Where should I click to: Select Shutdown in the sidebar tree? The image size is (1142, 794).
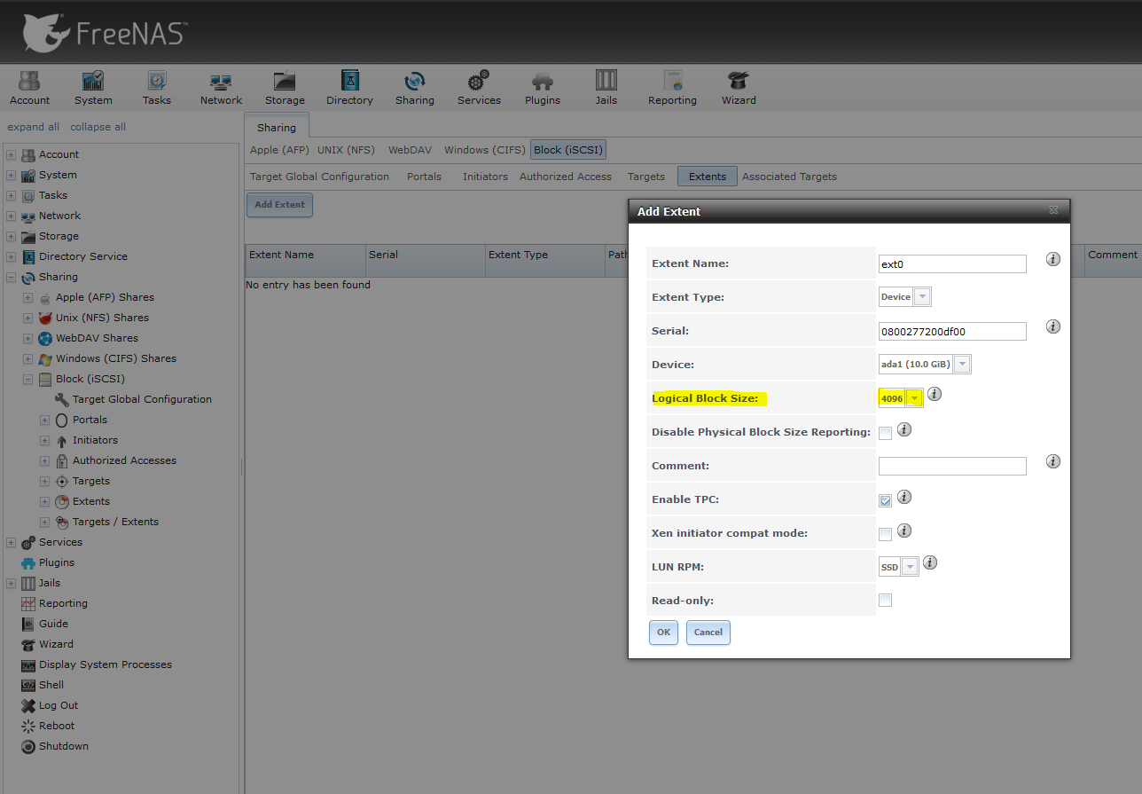pyautogui.click(x=63, y=746)
